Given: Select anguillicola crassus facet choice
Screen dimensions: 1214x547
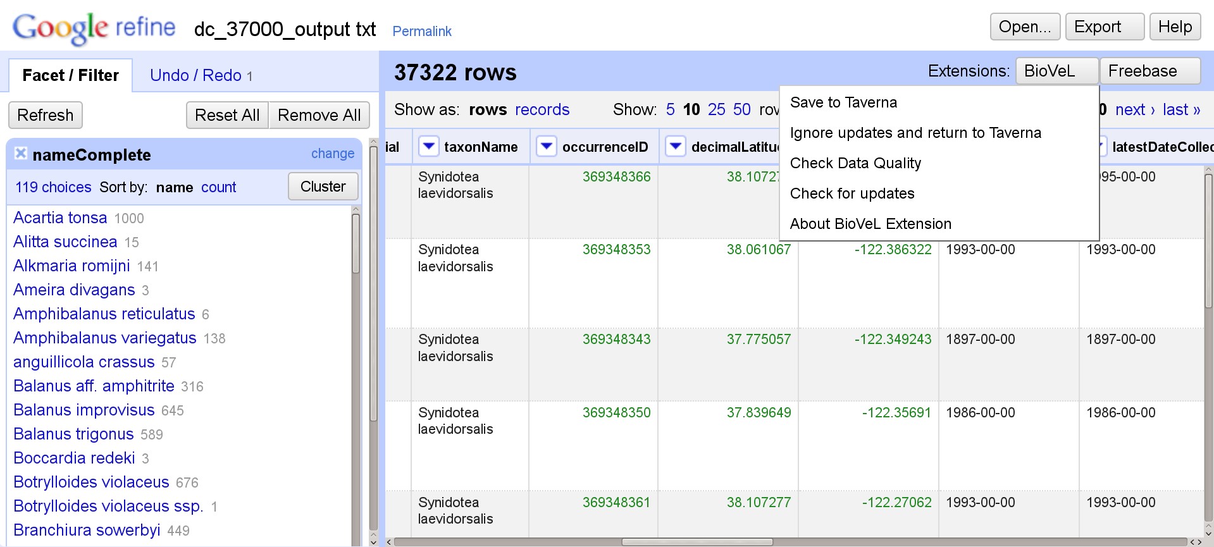Looking at the screenshot, I should pos(84,362).
